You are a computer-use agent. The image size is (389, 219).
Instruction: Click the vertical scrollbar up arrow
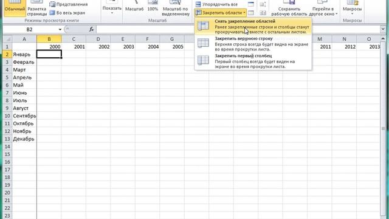pyautogui.click(x=383, y=39)
